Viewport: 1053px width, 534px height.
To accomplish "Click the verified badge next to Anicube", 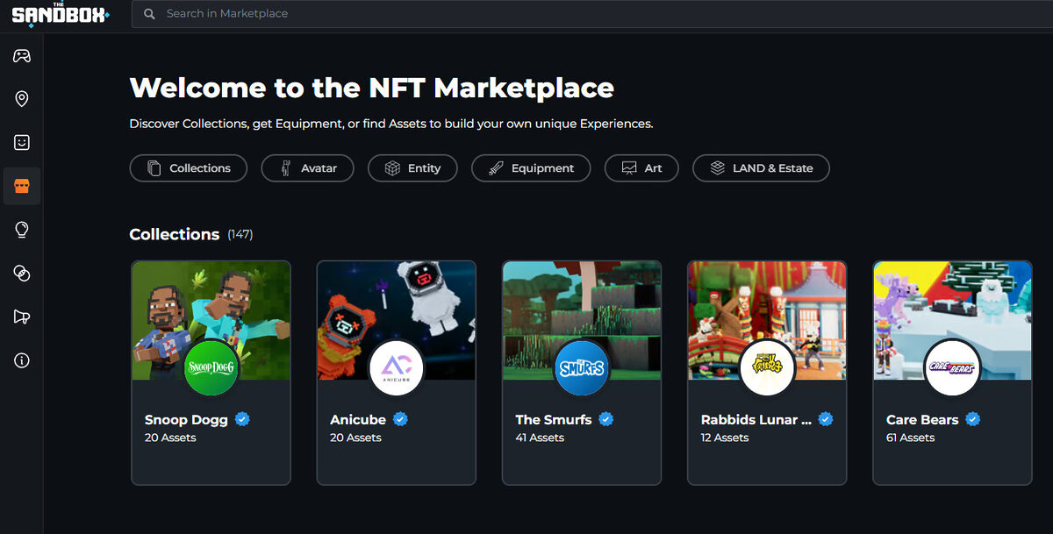I will click(x=400, y=419).
